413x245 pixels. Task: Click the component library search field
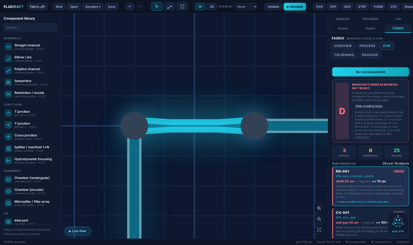(30, 27)
